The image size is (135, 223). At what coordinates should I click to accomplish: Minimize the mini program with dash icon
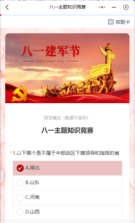(x=114, y=7)
